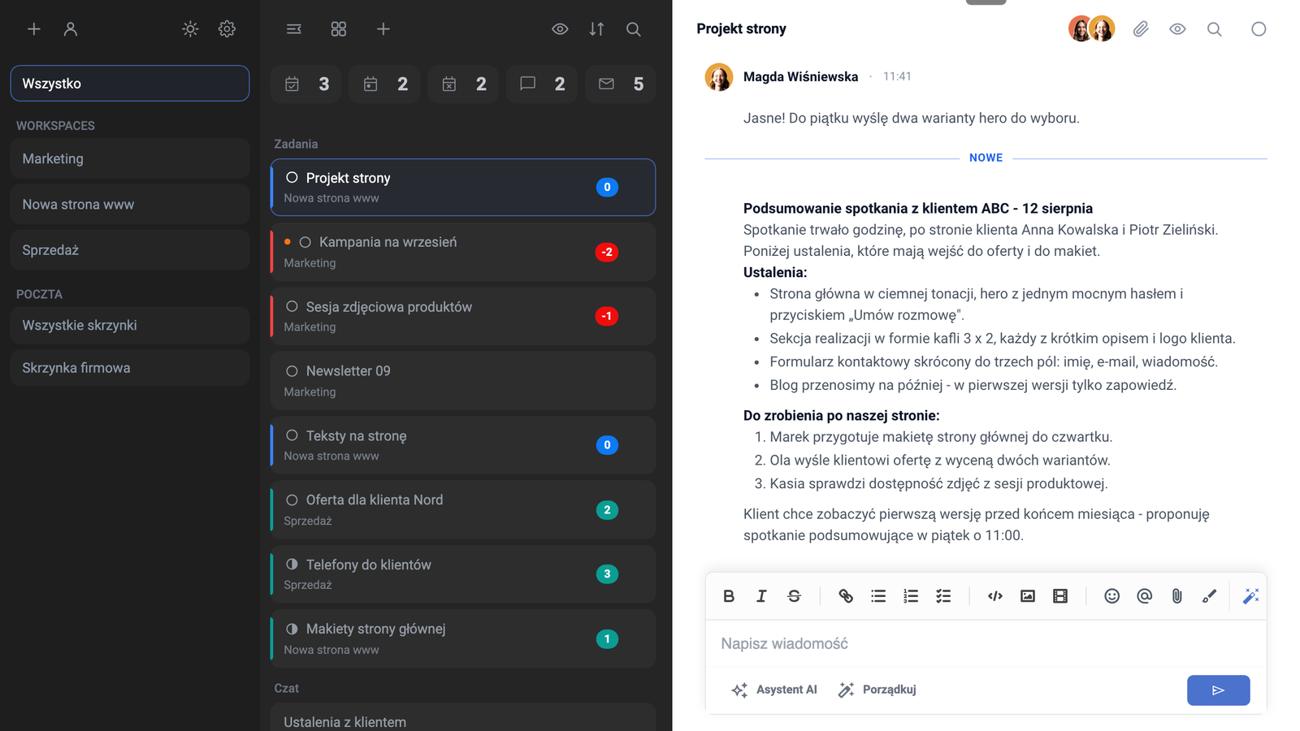Open the magic wand tool in the editor toolbar
Image resolution: width=1300 pixels, height=731 pixels.
tap(1251, 596)
